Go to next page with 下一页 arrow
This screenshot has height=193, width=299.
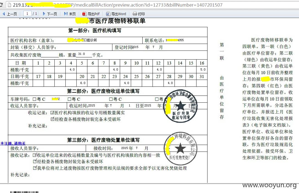(44, 14)
